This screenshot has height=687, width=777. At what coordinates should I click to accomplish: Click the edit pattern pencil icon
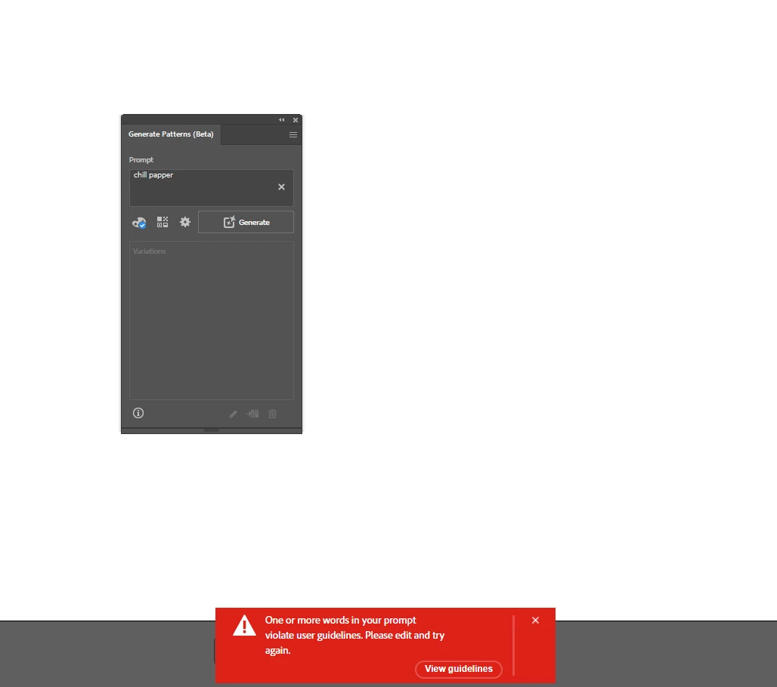233,414
